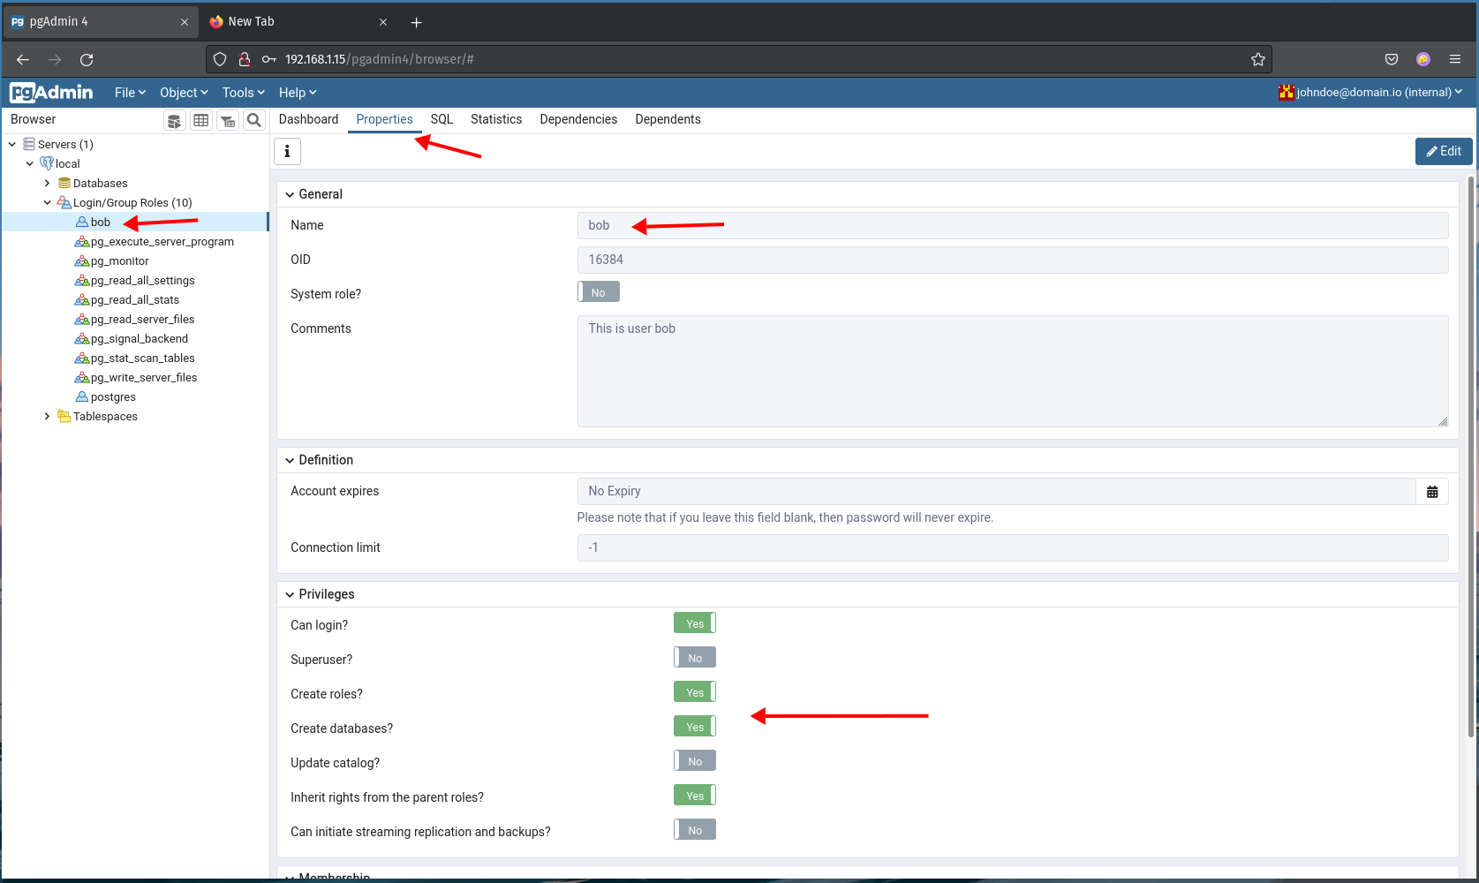The width and height of the screenshot is (1479, 883).
Task: Switch to the New Tab browser tab
Action: pos(298,22)
